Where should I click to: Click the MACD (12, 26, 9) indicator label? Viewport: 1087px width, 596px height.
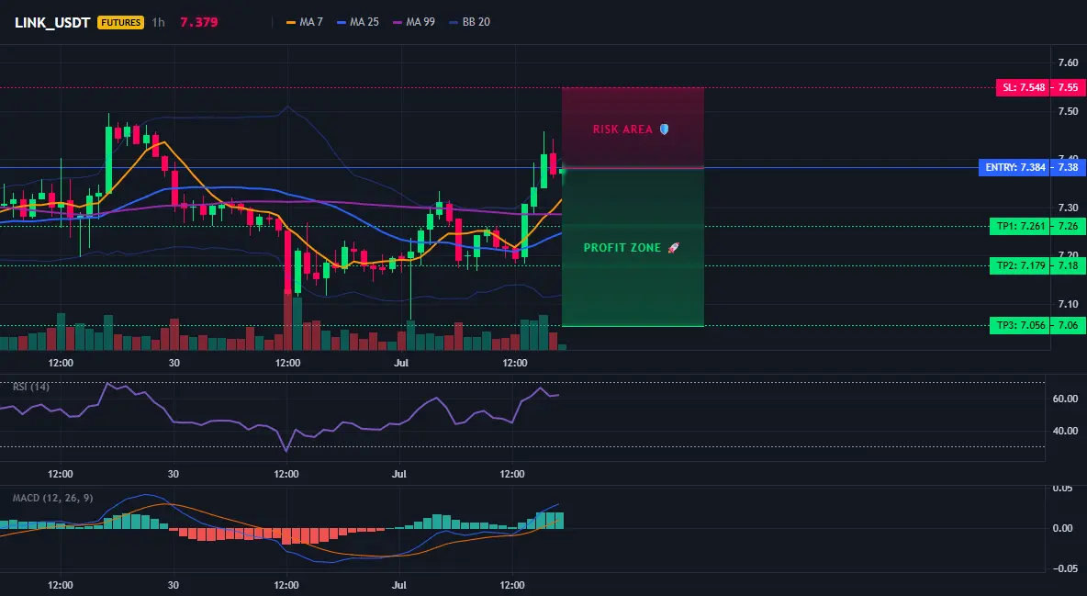click(x=52, y=498)
